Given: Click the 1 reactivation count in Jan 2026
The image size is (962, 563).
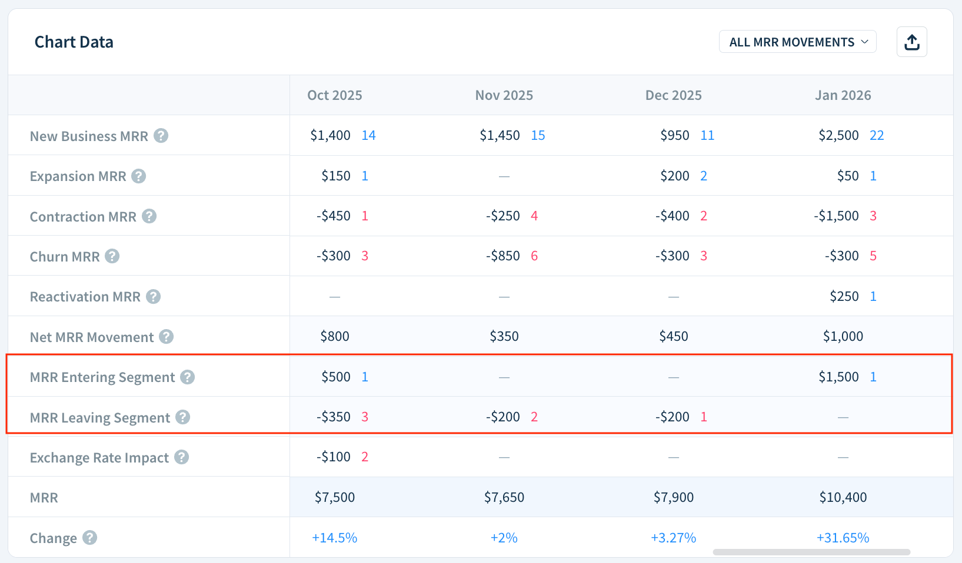Looking at the screenshot, I should pos(873,296).
